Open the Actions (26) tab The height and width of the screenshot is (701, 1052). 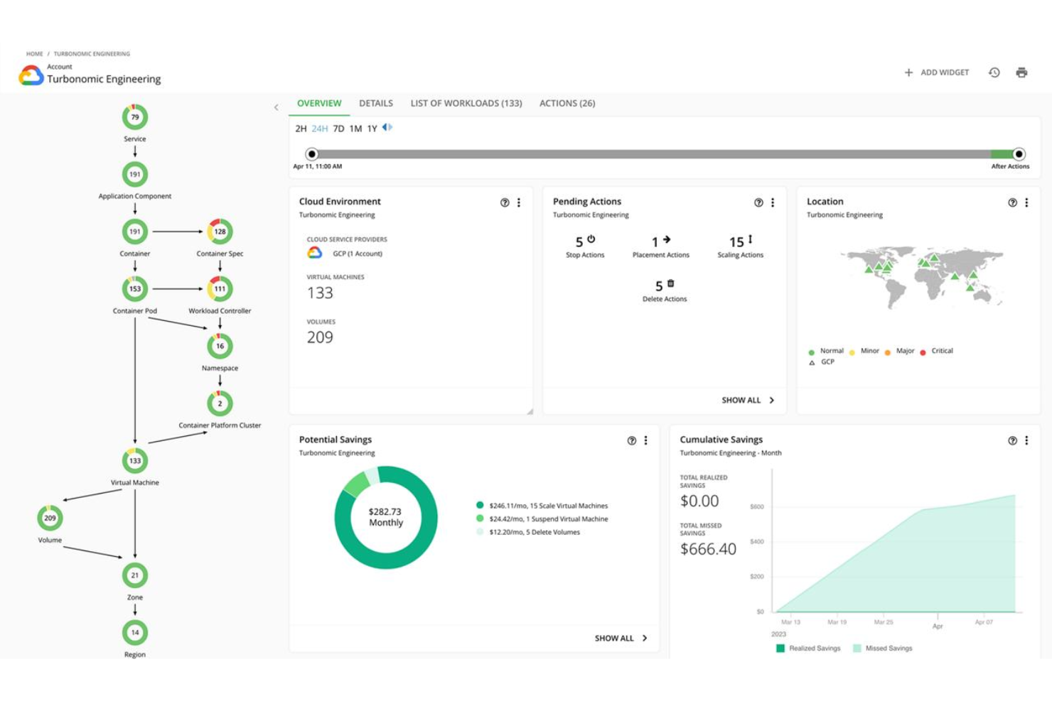point(567,103)
